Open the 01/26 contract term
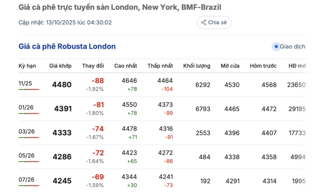 pos(26,107)
